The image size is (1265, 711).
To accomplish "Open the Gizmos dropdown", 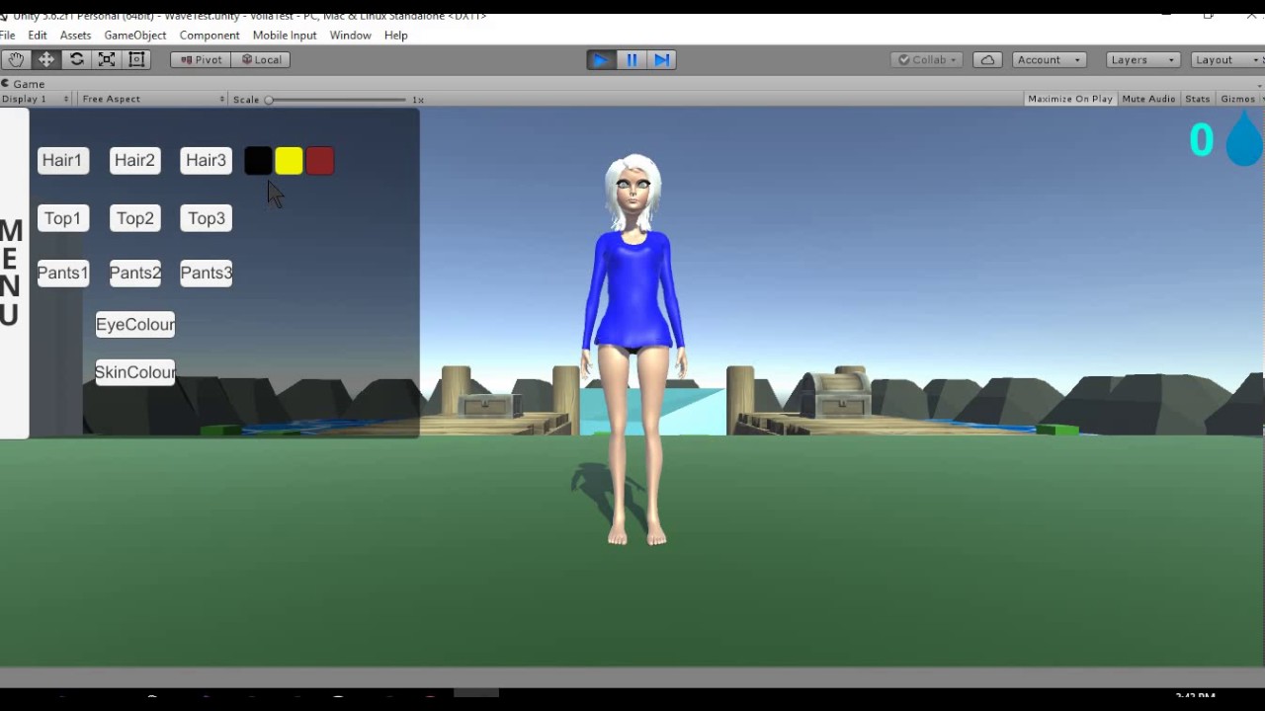I will pyautogui.click(x=1240, y=99).
